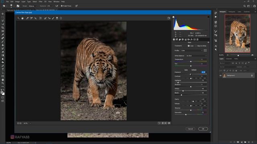Screen dimensions: 257x144
Task: Open the profile browser grid icon
Action: coord(205,51)
